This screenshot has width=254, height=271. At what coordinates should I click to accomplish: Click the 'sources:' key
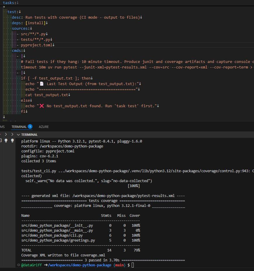21,28
